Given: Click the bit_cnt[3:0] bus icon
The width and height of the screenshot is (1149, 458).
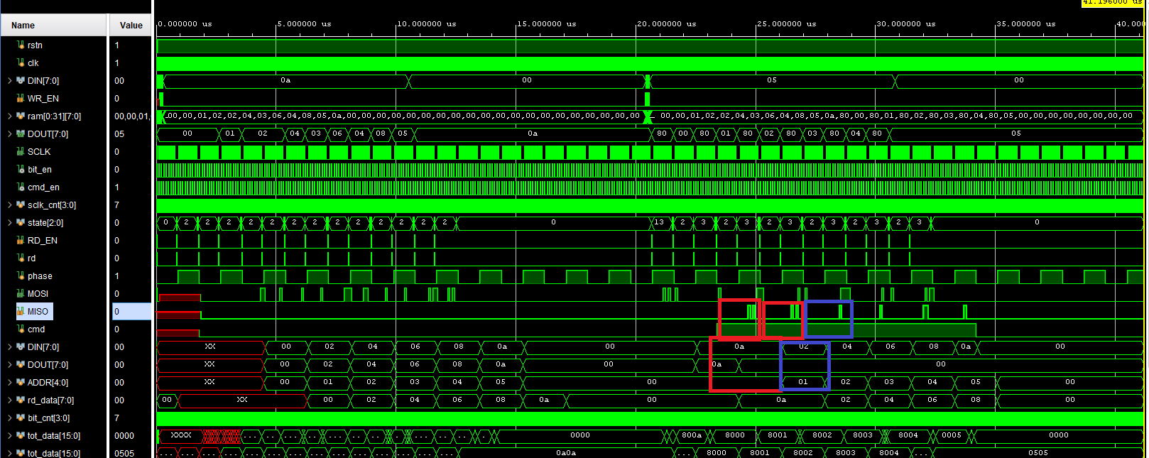Looking at the screenshot, I should pos(21,418).
